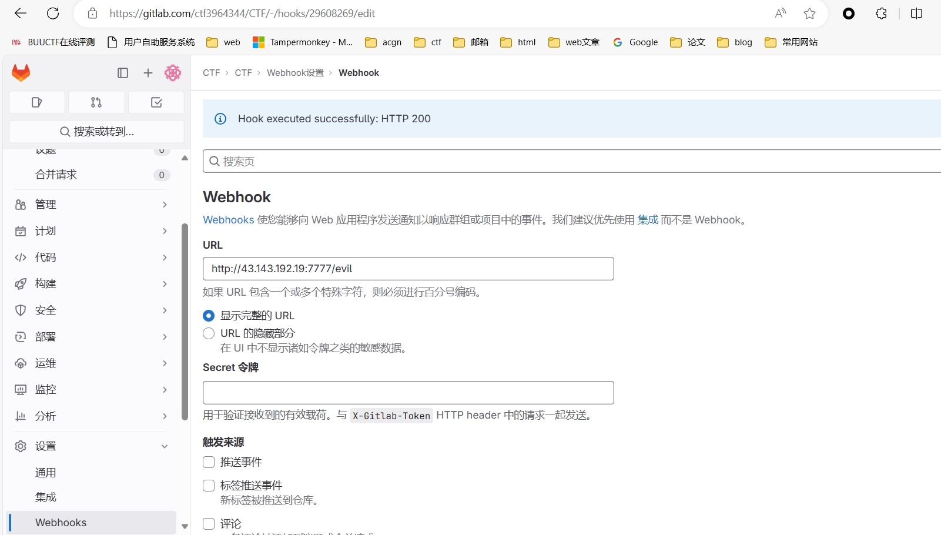The width and height of the screenshot is (941, 535).
Task: Open read aloud icon in address bar
Action: (x=781, y=13)
